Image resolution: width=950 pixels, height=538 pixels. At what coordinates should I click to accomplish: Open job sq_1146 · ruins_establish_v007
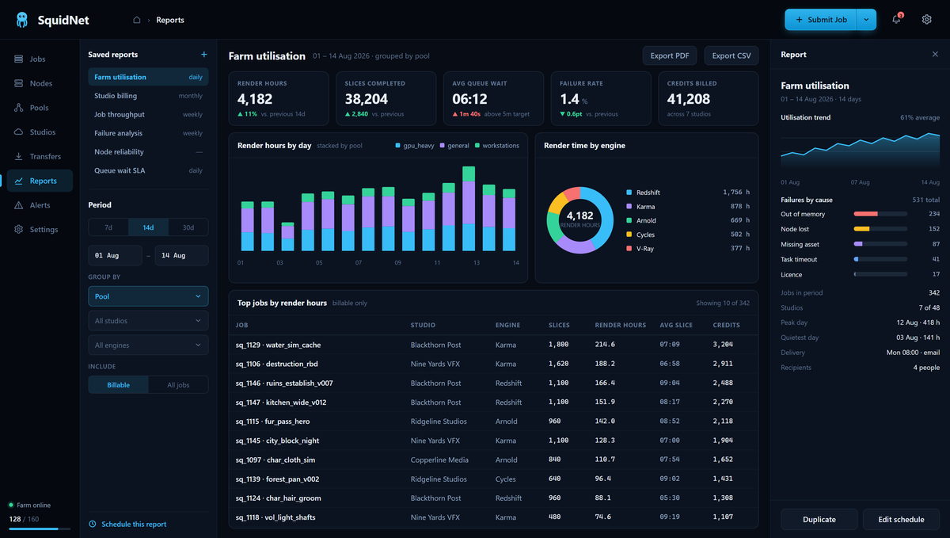284,383
